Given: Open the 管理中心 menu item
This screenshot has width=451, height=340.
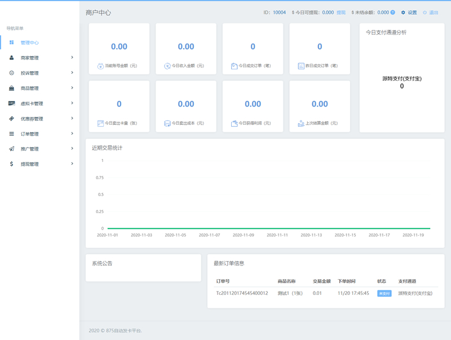Looking at the screenshot, I should [x=29, y=43].
